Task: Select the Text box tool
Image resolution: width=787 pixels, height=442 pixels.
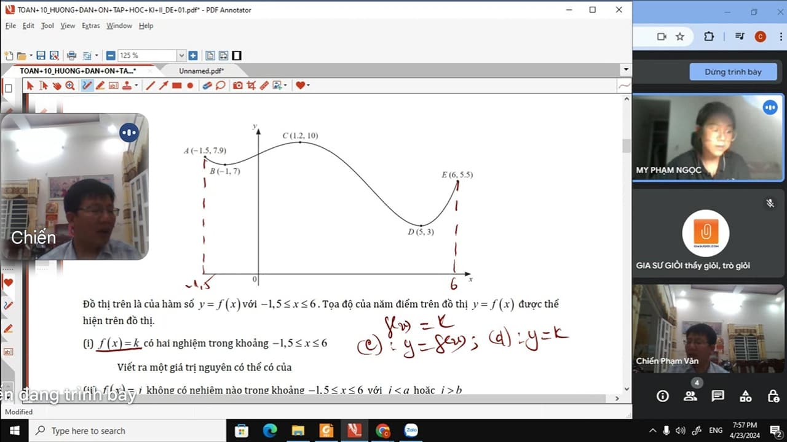Action: click(113, 85)
